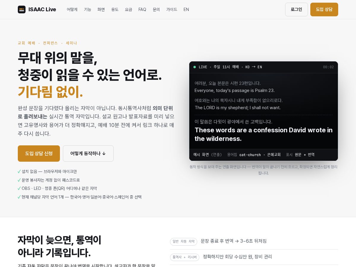356x267 pixels.
Task: Click the 교회 예배 · 컨퍼런스 · 세미나 tagline
Action: click(x=47, y=43)
